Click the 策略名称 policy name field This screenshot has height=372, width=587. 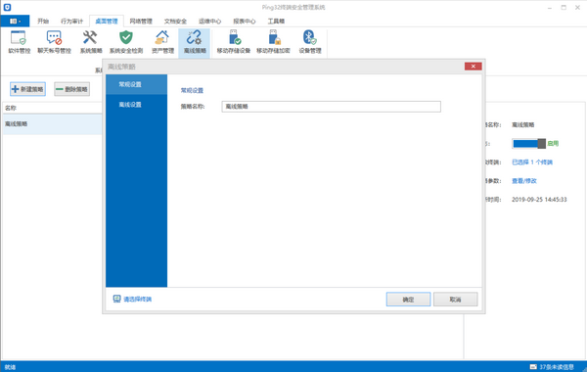tap(331, 107)
